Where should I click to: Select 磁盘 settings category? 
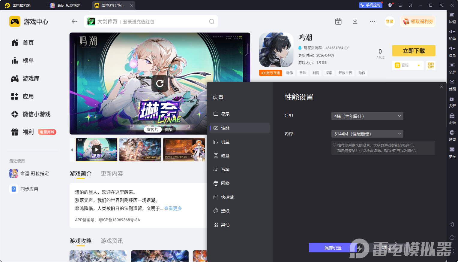click(x=240, y=156)
